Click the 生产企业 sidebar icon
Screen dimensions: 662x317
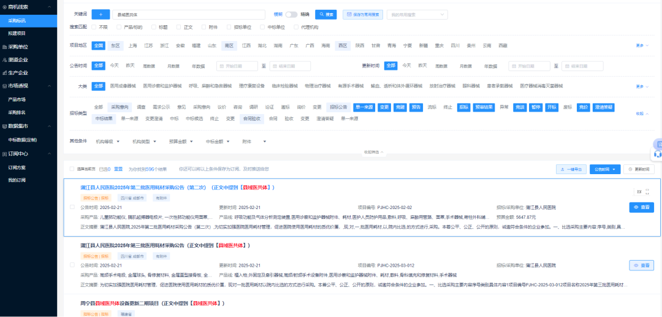[x=4, y=72]
